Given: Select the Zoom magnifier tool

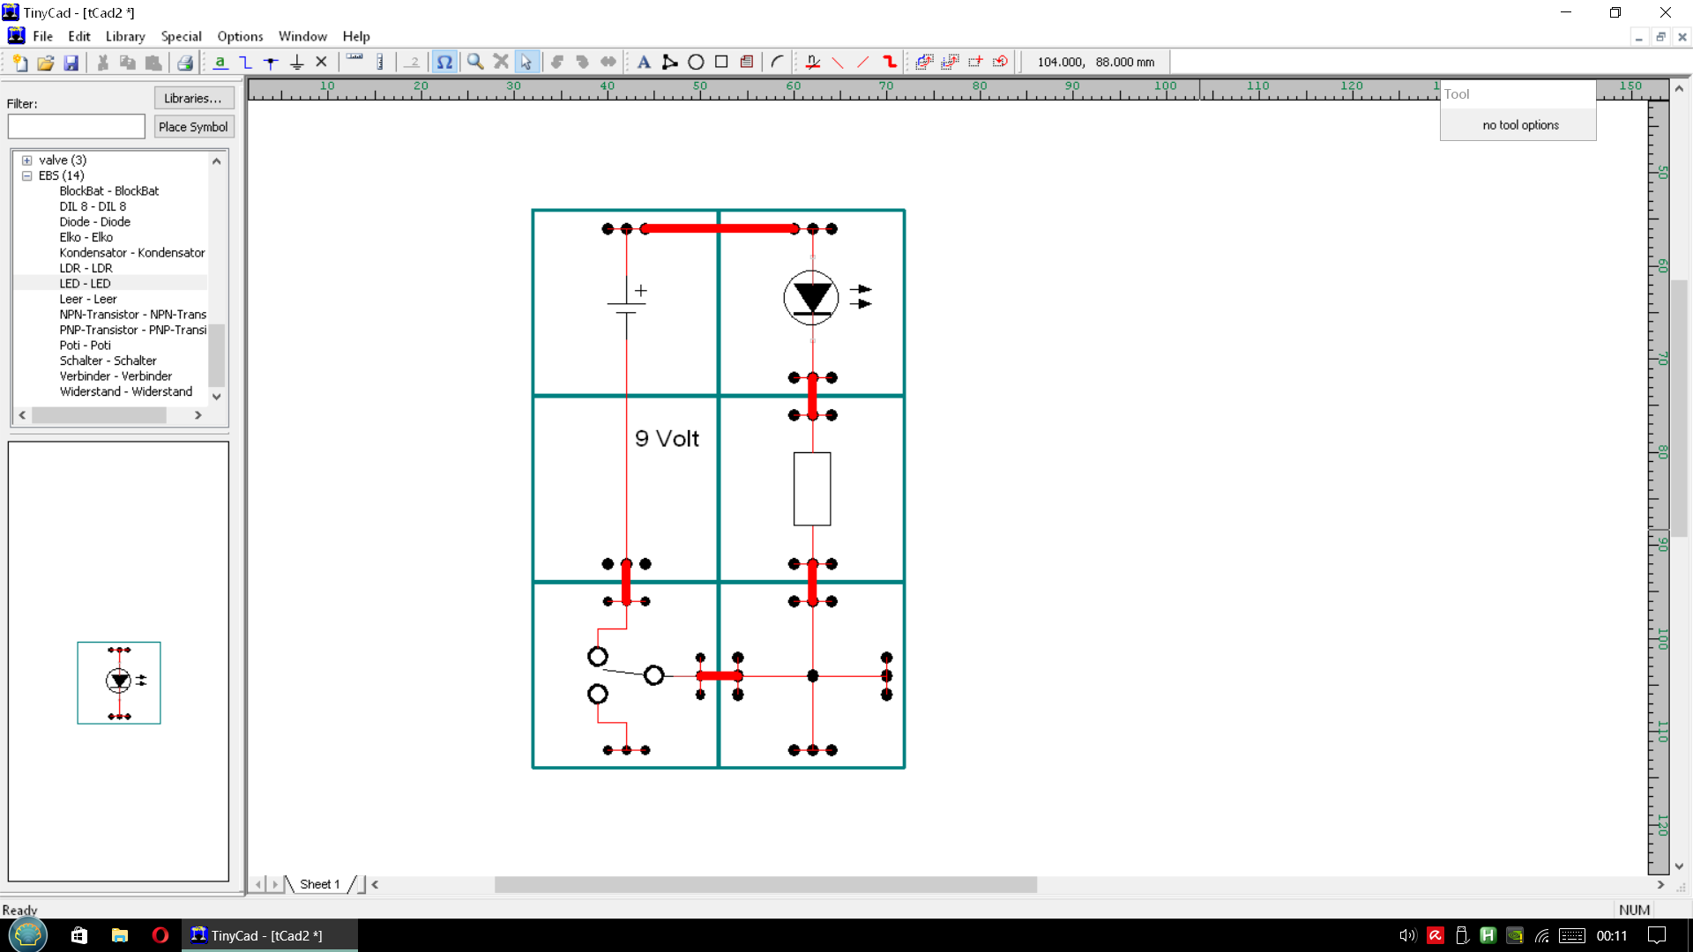Looking at the screenshot, I should pos(475,63).
